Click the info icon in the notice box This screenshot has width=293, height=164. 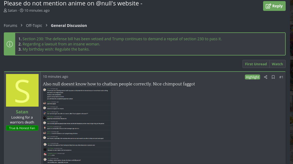[x=10, y=44]
